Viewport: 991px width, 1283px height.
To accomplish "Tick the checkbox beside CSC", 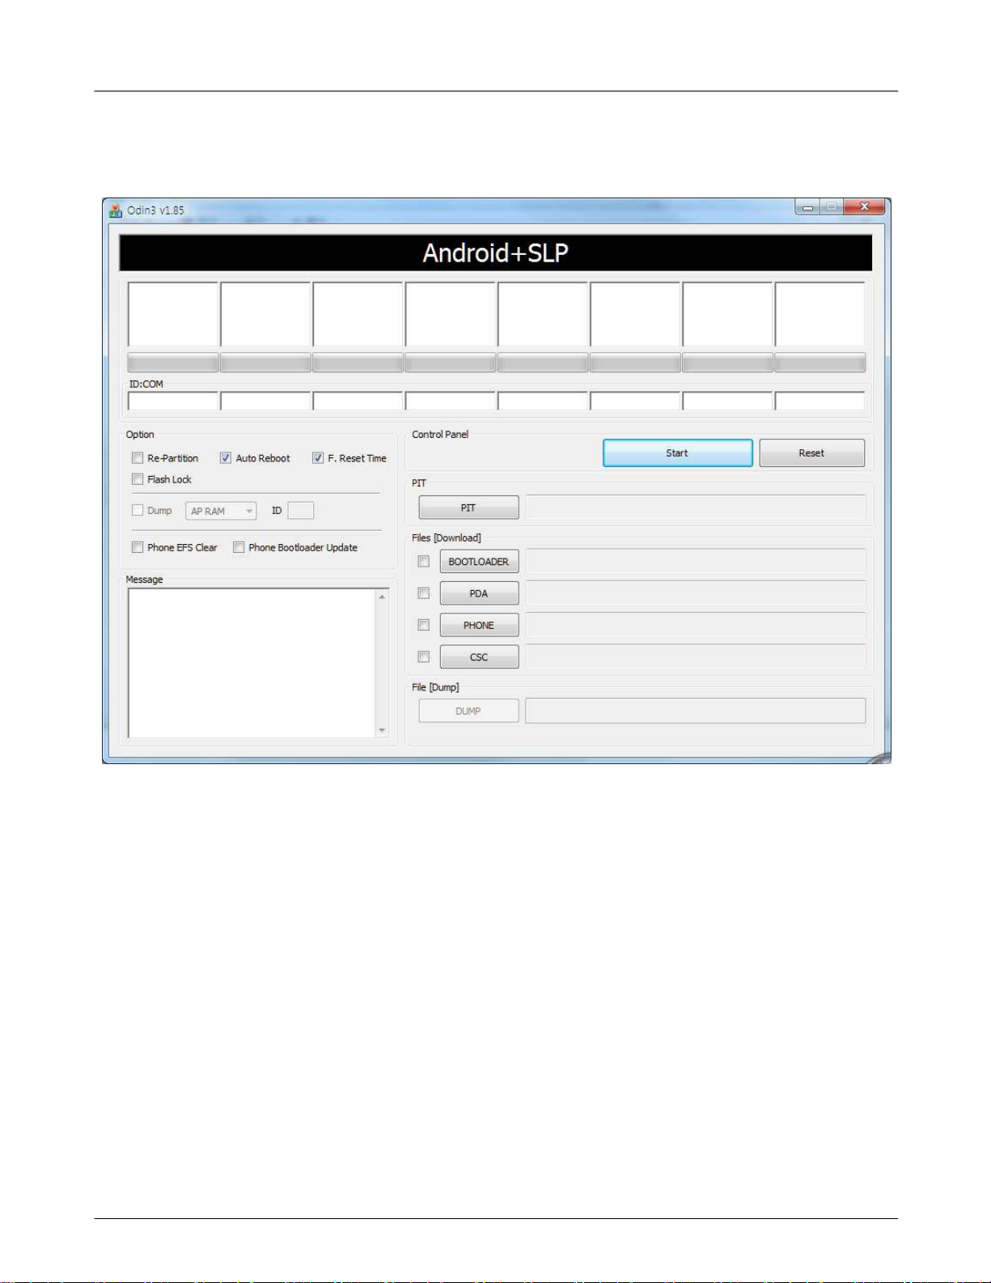I will (423, 656).
